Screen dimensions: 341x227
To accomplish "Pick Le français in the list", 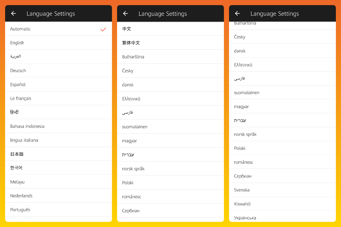I will click(21, 98).
